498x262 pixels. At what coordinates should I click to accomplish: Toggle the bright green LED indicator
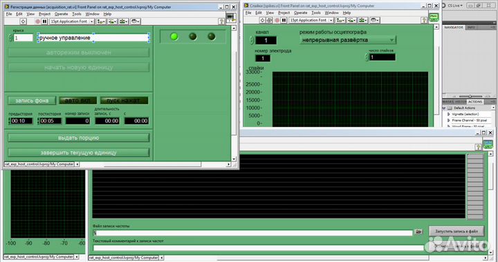point(174,37)
